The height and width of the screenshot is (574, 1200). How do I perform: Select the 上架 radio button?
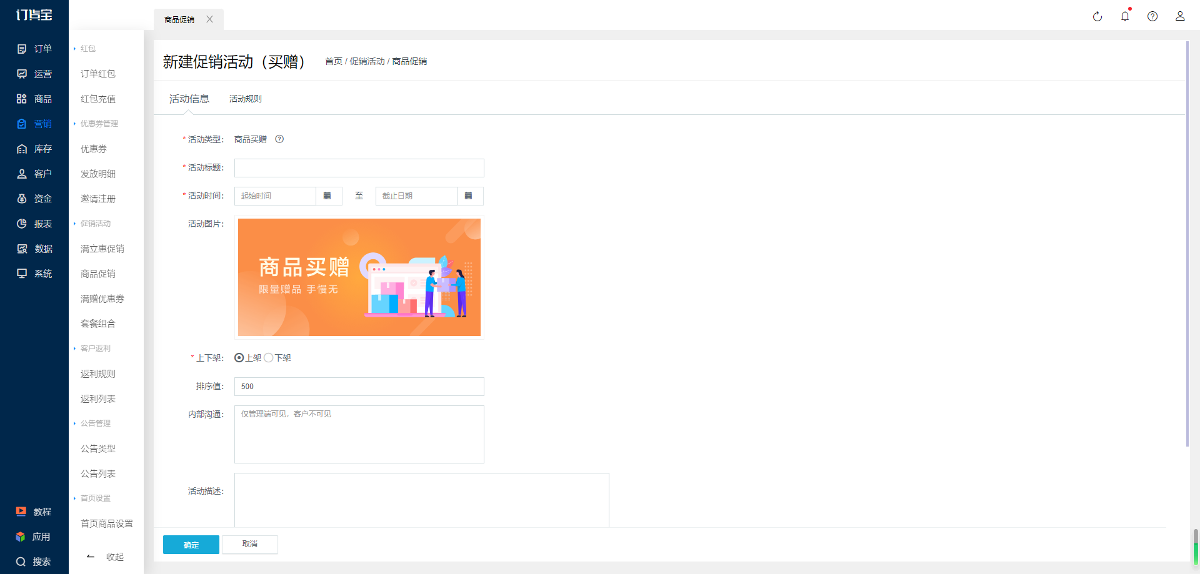(239, 358)
